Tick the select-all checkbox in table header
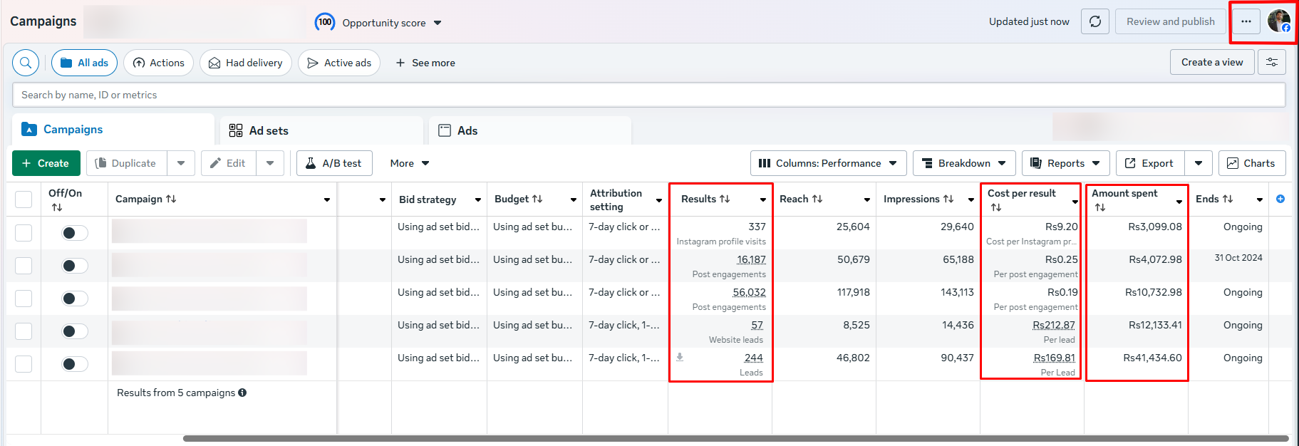This screenshot has width=1299, height=446. pos(24,199)
